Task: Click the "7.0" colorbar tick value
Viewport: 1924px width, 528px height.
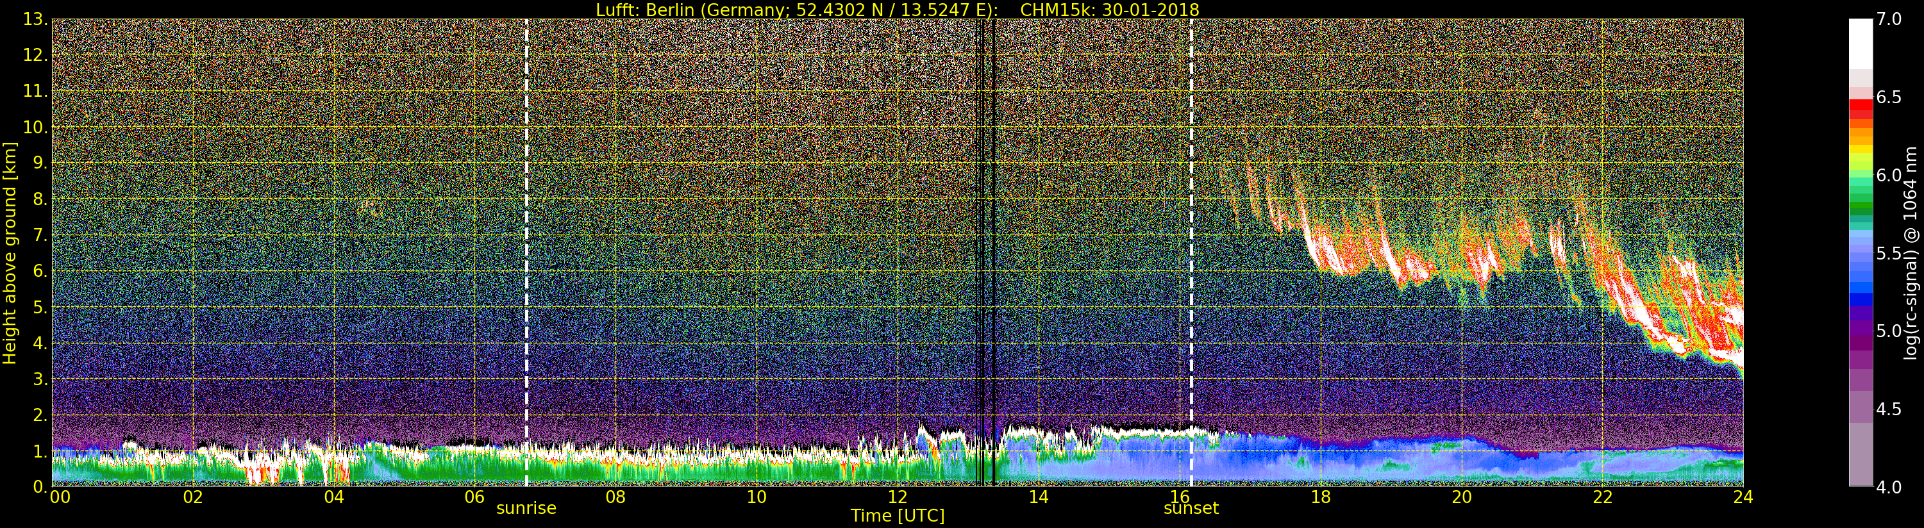Action: click(1889, 19)
